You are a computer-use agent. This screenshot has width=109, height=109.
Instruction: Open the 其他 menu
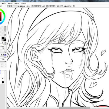click(23, 3)
